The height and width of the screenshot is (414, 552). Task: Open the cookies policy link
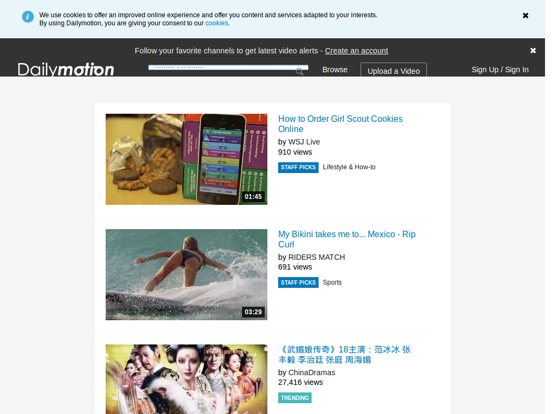[217, 23]
